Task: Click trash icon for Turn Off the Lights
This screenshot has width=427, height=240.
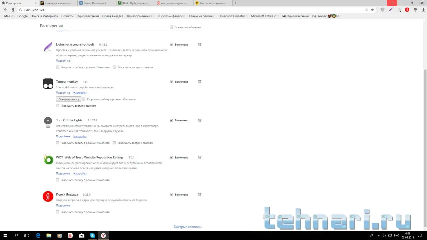Action: click(200, 120)
